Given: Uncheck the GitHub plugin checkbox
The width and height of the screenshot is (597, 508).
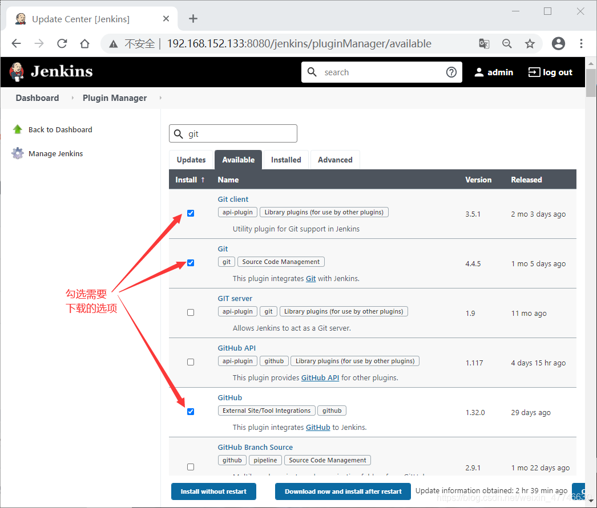Looking at the screenshot, I should [x=191, y=412].
